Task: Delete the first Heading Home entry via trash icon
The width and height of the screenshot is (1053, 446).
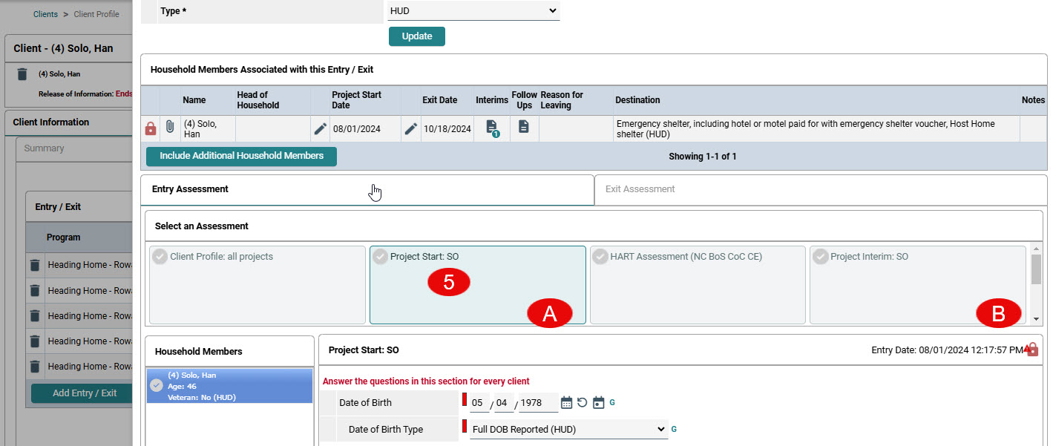Action: click(x=34, y=265)
